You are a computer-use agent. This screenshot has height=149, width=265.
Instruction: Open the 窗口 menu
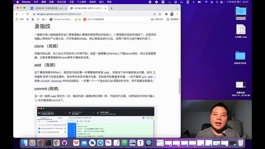coord(101,2)
